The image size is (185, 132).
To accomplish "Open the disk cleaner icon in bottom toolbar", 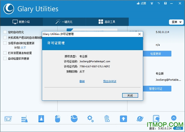I will (x=41, y=119).
